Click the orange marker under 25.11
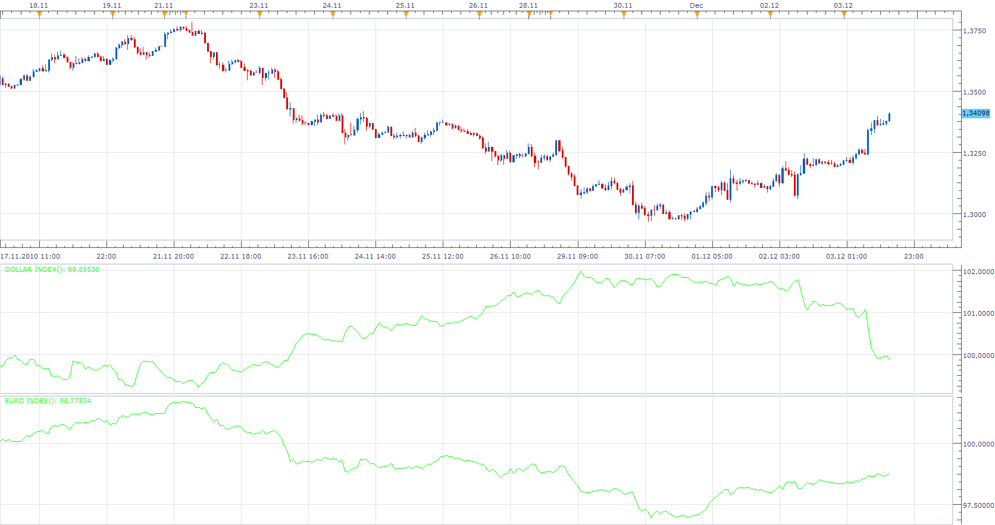Image resolution: width=995 pixels, height=525 pixels. click(x=406, y=15)
